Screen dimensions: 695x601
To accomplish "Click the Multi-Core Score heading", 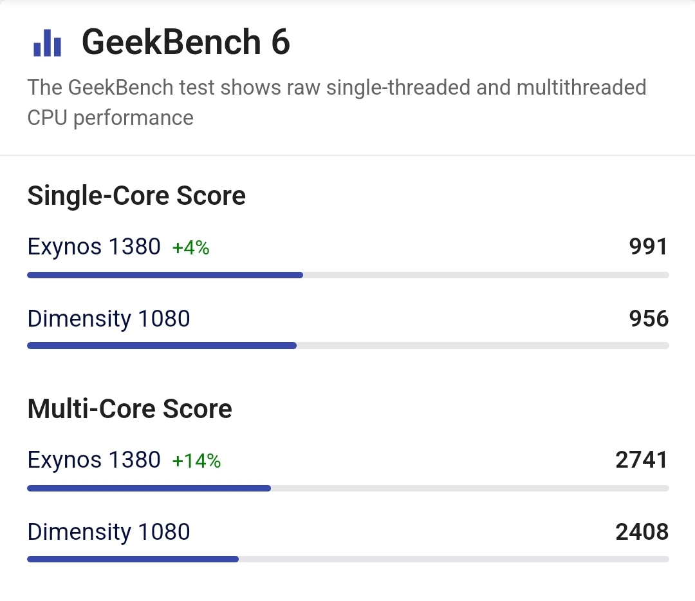I will (x=130, y=409).
